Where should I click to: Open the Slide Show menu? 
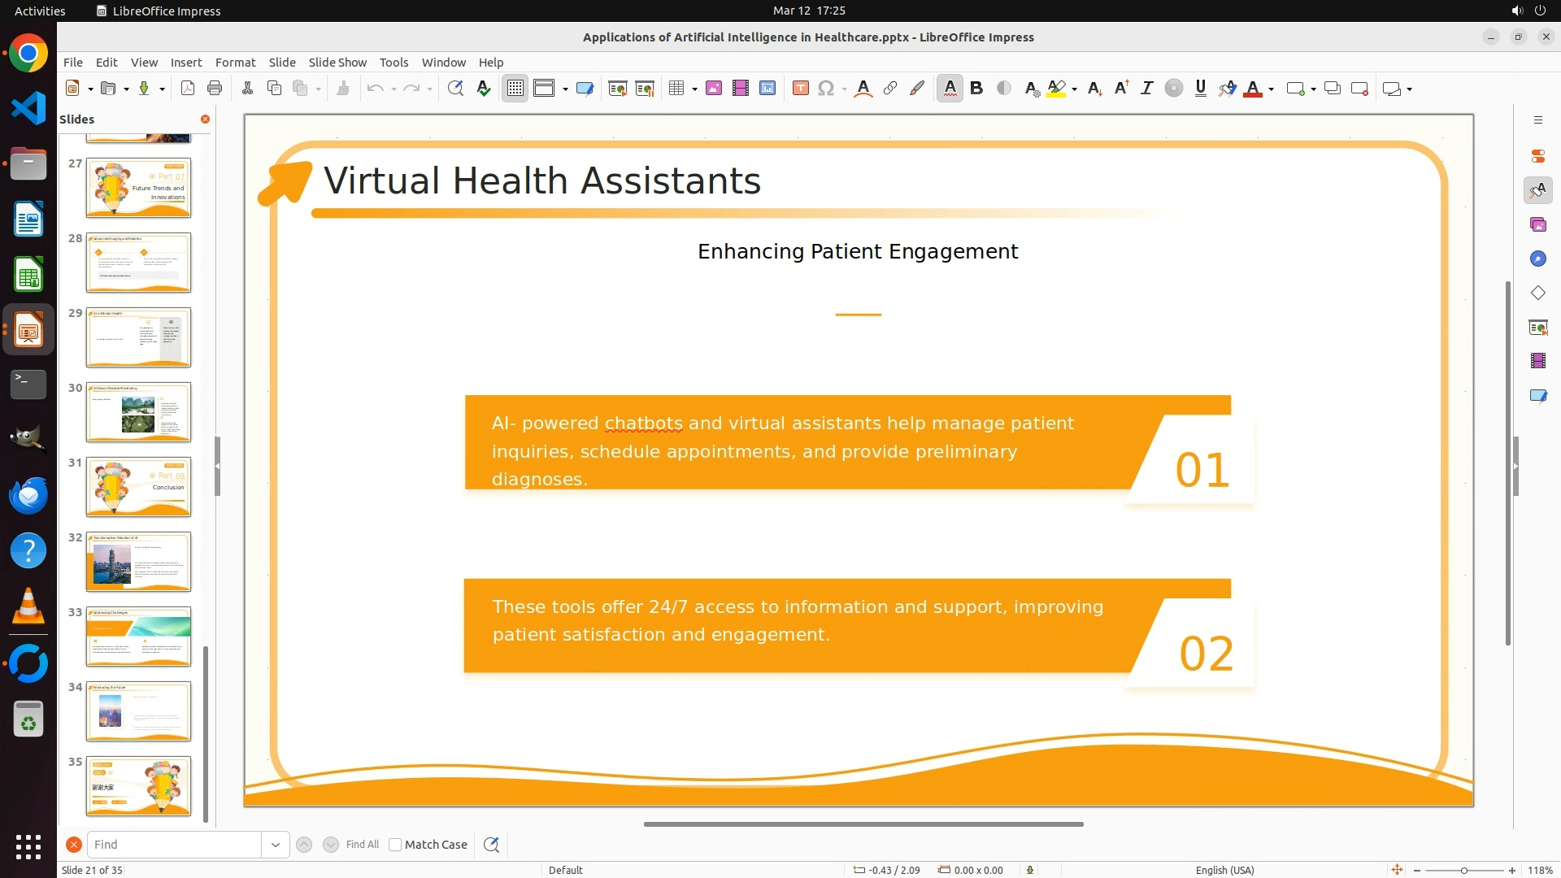337,63
